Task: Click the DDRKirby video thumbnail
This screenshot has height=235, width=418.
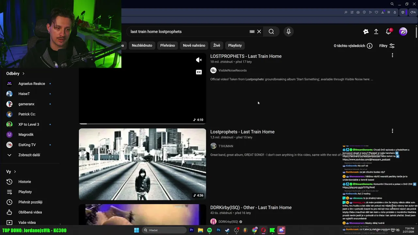Action: [x=142, y=215]
